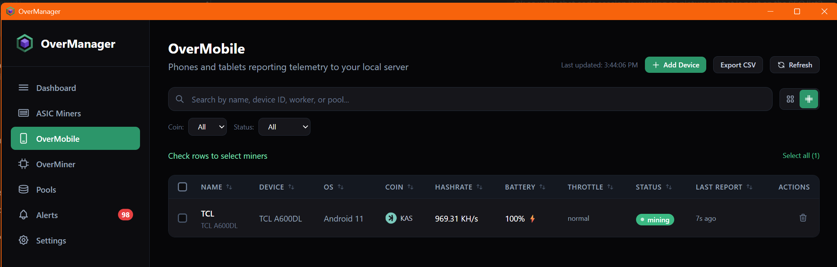The height and width of the screenshot is (267, 837).
Task: Click the Select all (1) link
Action: point(801,156)
